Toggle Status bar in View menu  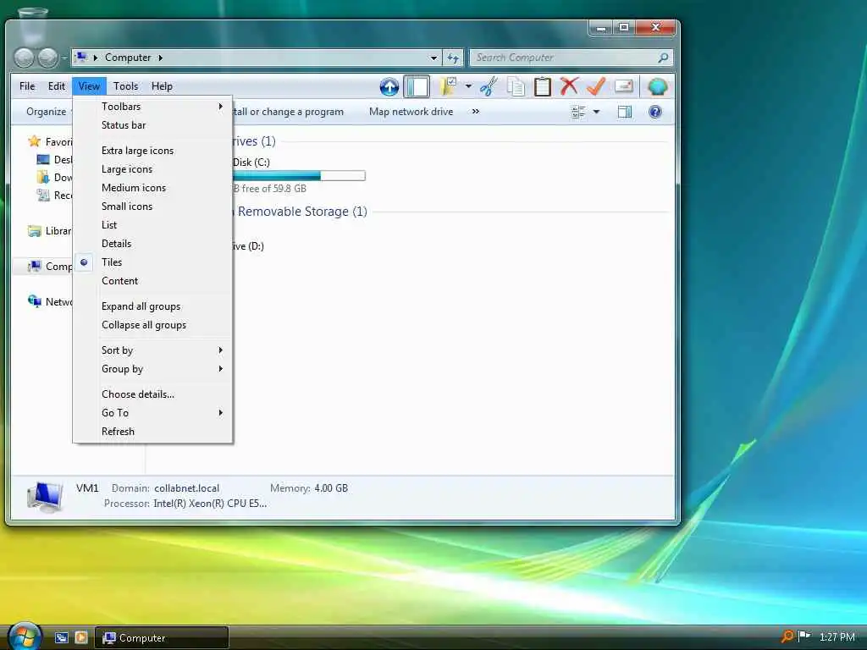(152, 125)
